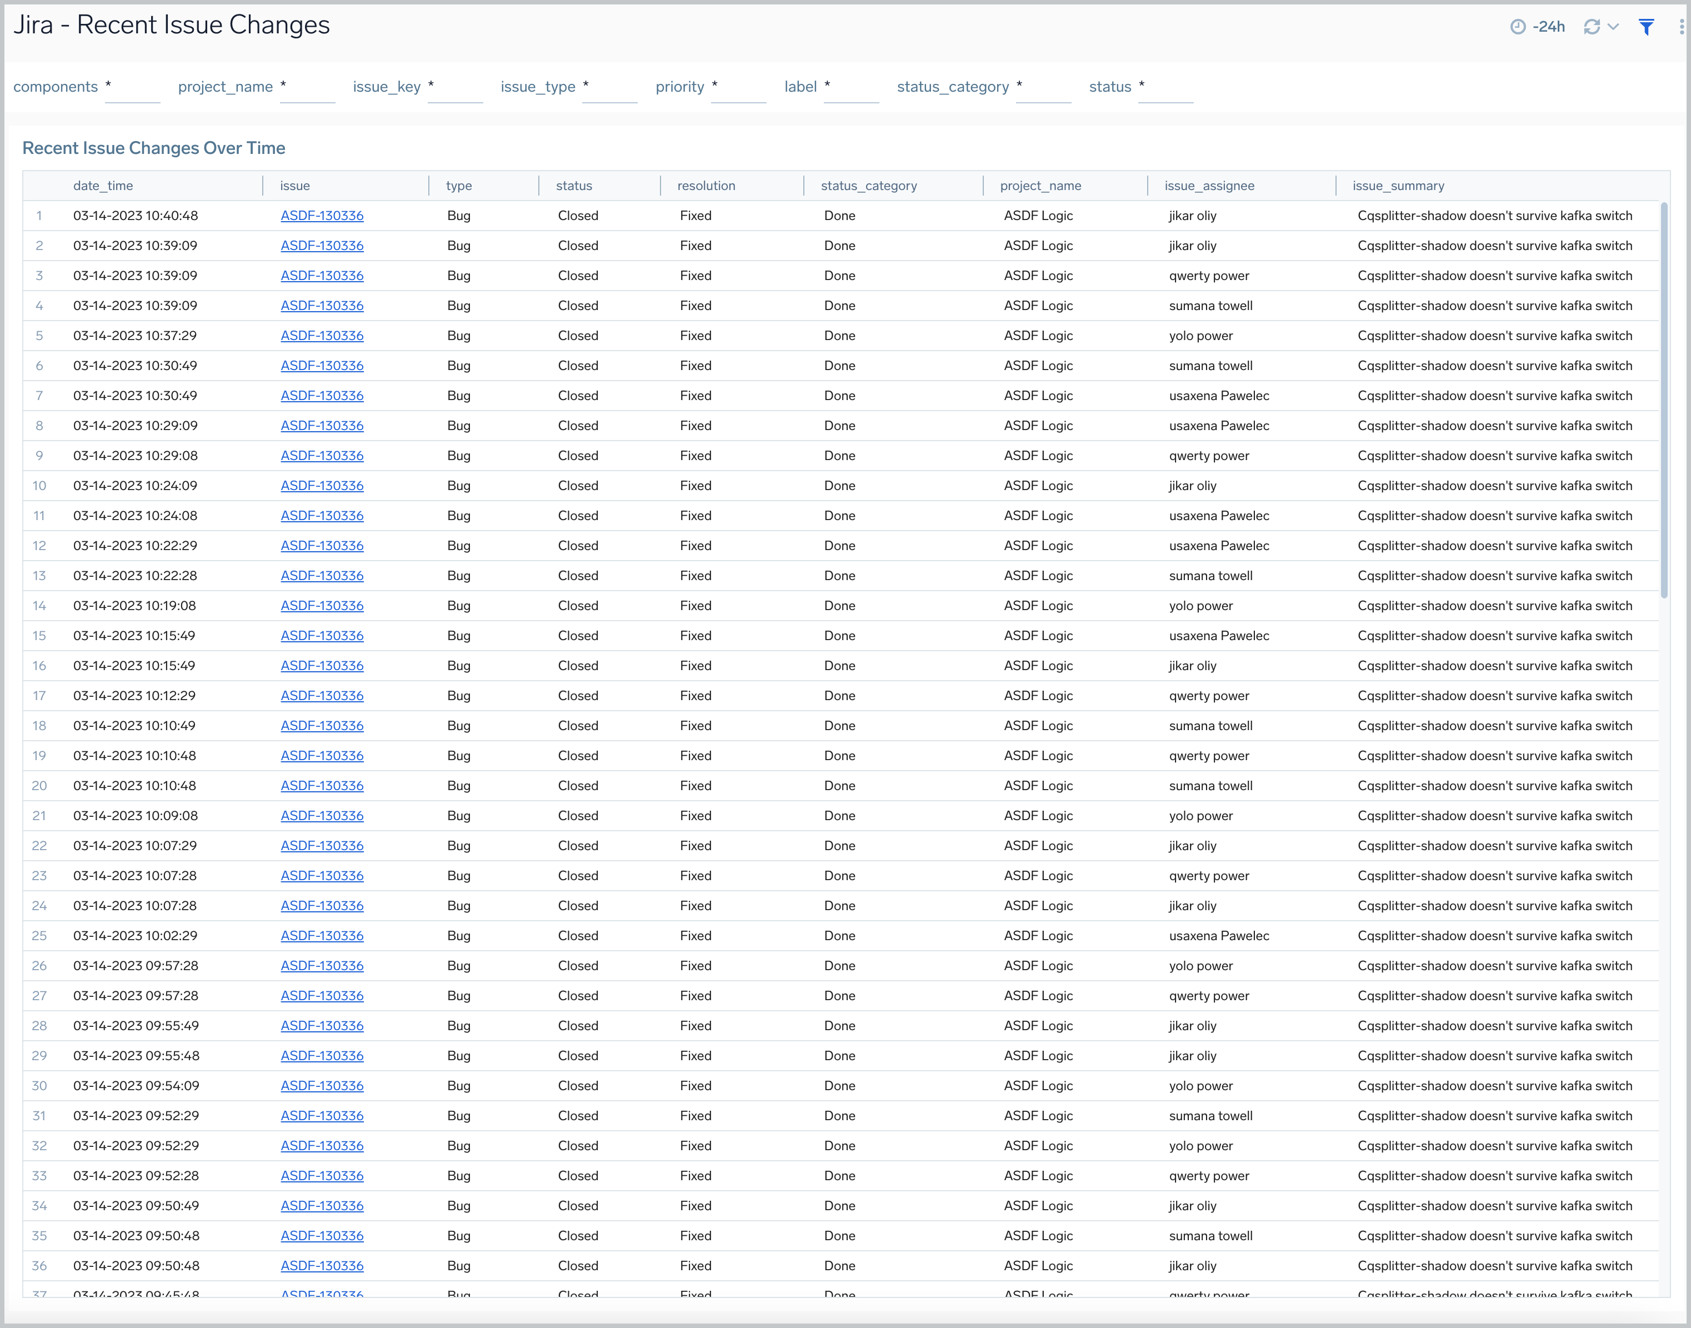This screenshot has height=1328, width=1691.
Task: Open ASDF-130336 link in row 14
Action: tap(322, 606)
